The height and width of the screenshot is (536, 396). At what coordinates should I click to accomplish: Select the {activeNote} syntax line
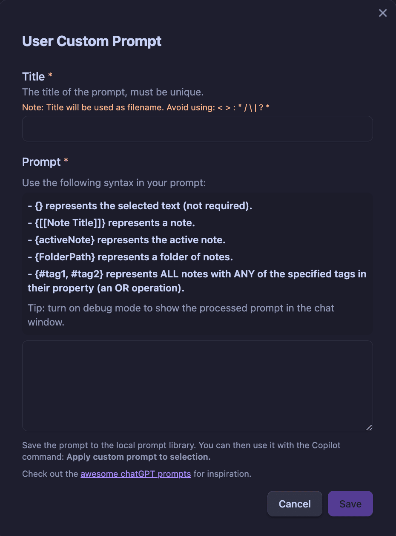pyautogui.click(x=126, y=240)
